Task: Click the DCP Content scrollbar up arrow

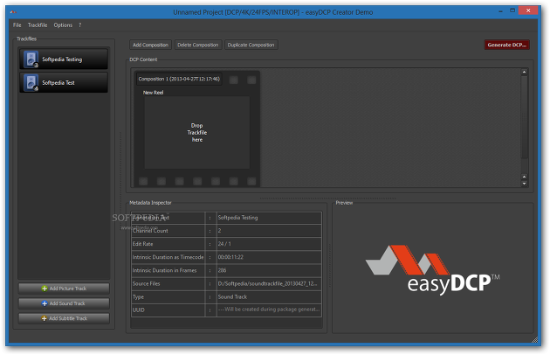Action: pos(524,72)
